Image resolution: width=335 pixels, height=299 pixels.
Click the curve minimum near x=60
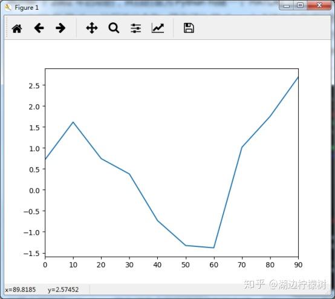tap(213, 248)
